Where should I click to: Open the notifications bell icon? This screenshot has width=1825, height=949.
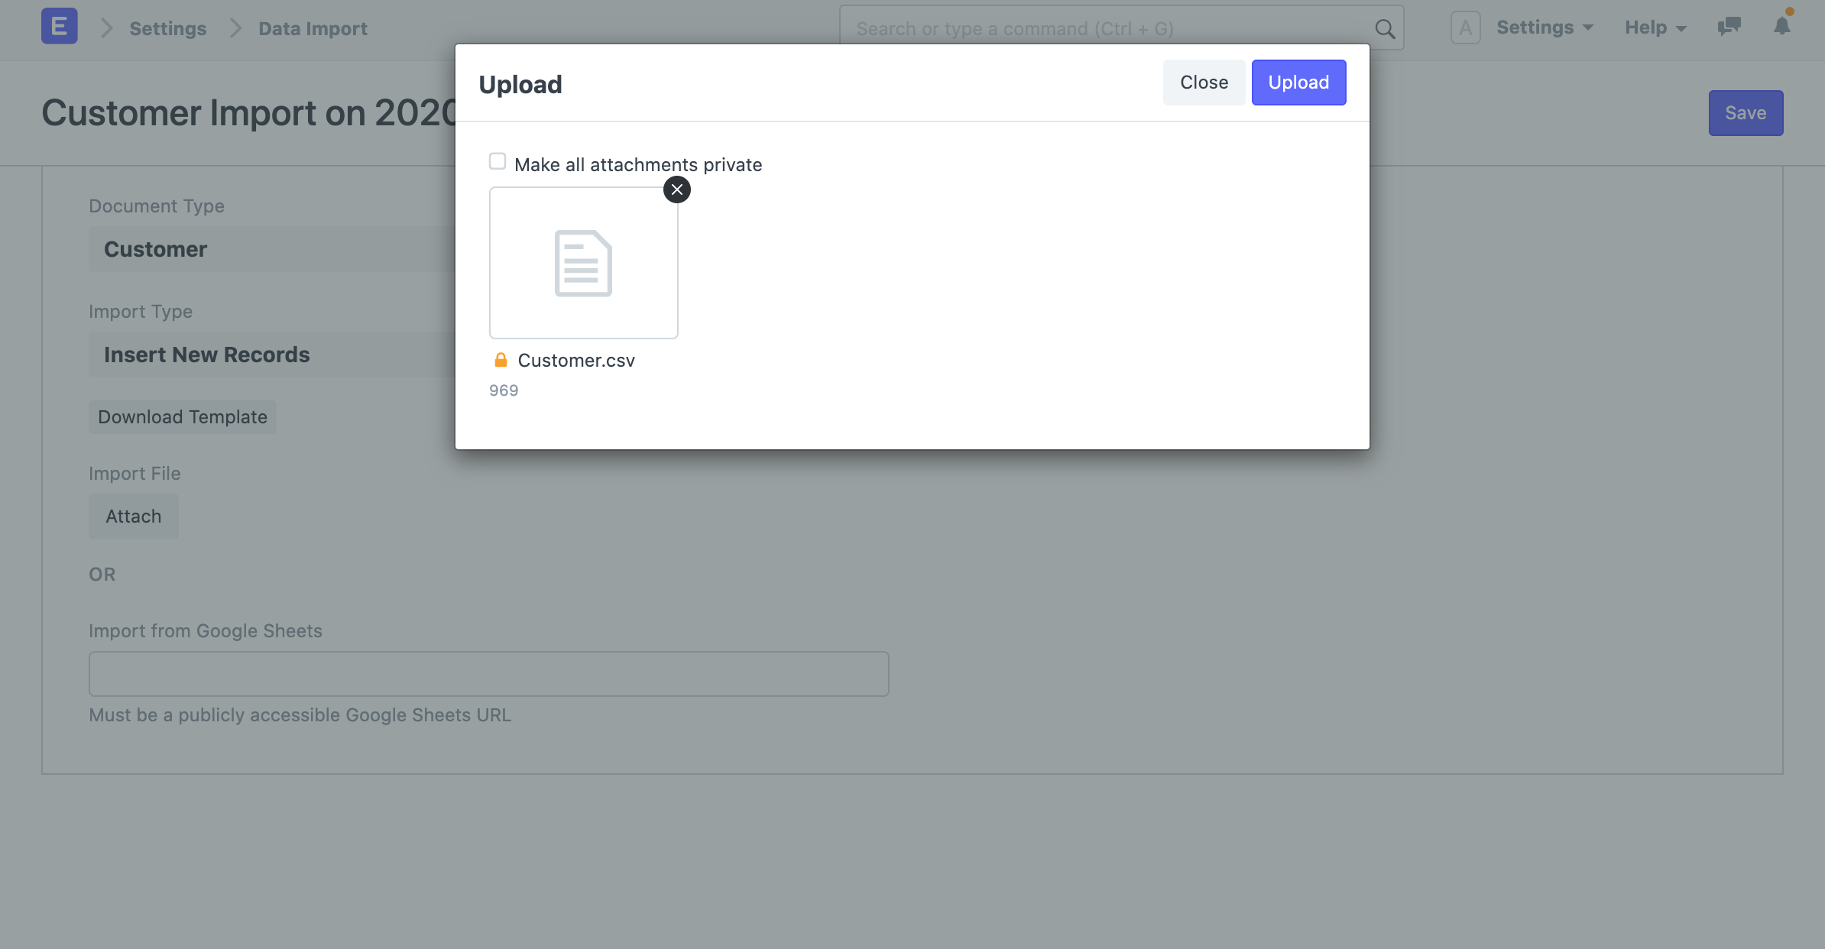pos(1781,27)
